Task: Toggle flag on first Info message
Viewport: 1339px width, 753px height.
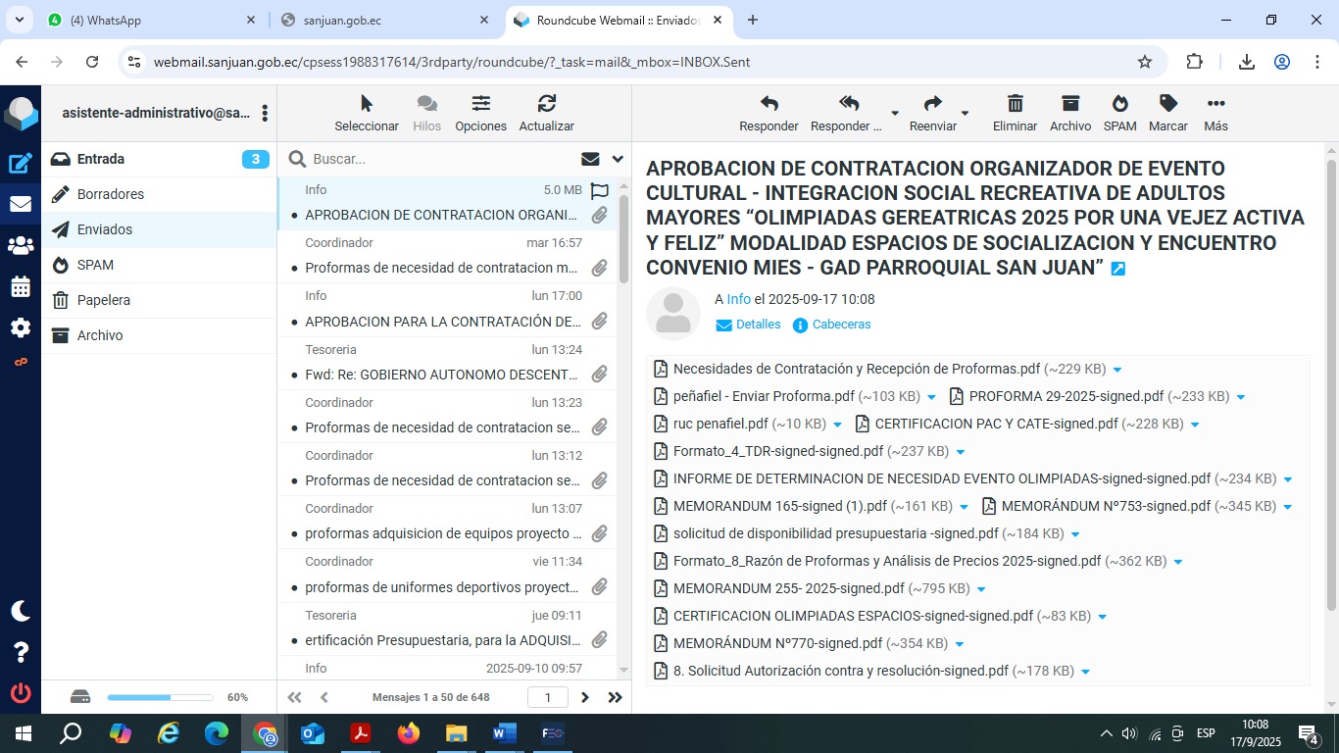Action: [x=600, y=191]
